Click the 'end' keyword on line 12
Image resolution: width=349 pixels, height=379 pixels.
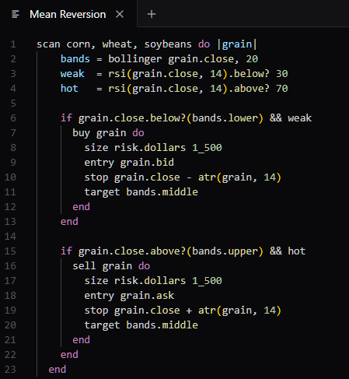[82, 207]
